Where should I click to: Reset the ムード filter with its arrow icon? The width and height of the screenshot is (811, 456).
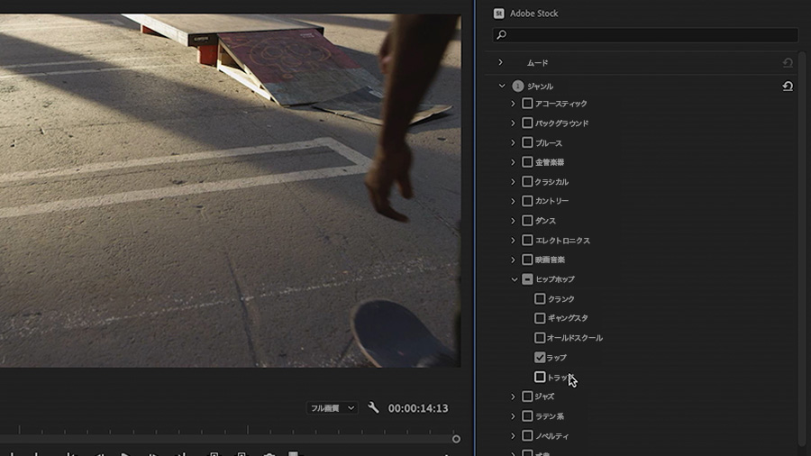click(x=788, y=62)
